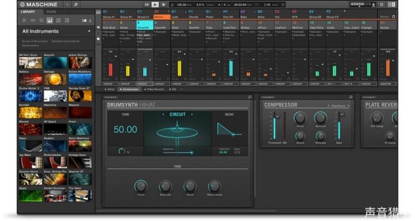Restart playback with the skip-to-start button

click(147, 5)
